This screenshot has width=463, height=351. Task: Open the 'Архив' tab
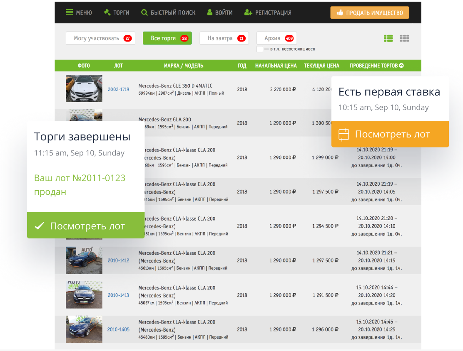277,38
